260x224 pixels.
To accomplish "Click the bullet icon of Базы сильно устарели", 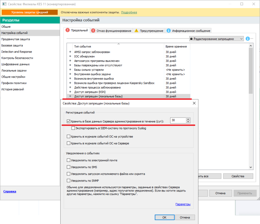I will [70, 70].
